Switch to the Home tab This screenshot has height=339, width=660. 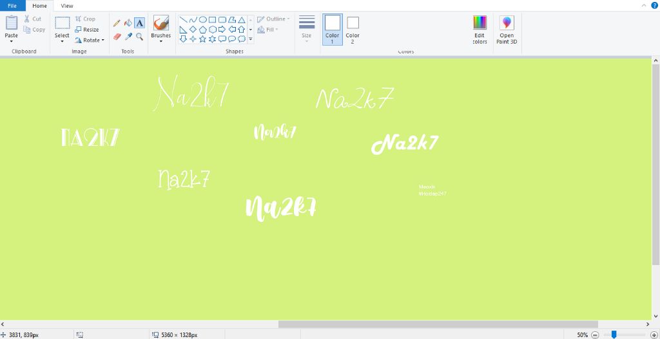click(x=39, y=6)
